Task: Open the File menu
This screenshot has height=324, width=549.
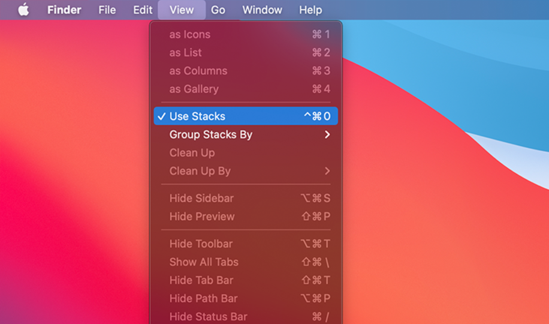Action: click(107, 10)
